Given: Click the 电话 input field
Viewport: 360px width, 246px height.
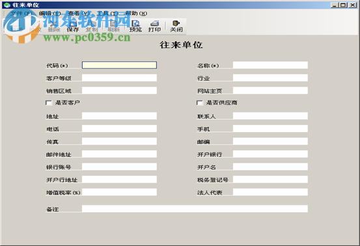Looking at the screenshot, I should (119, 128).
